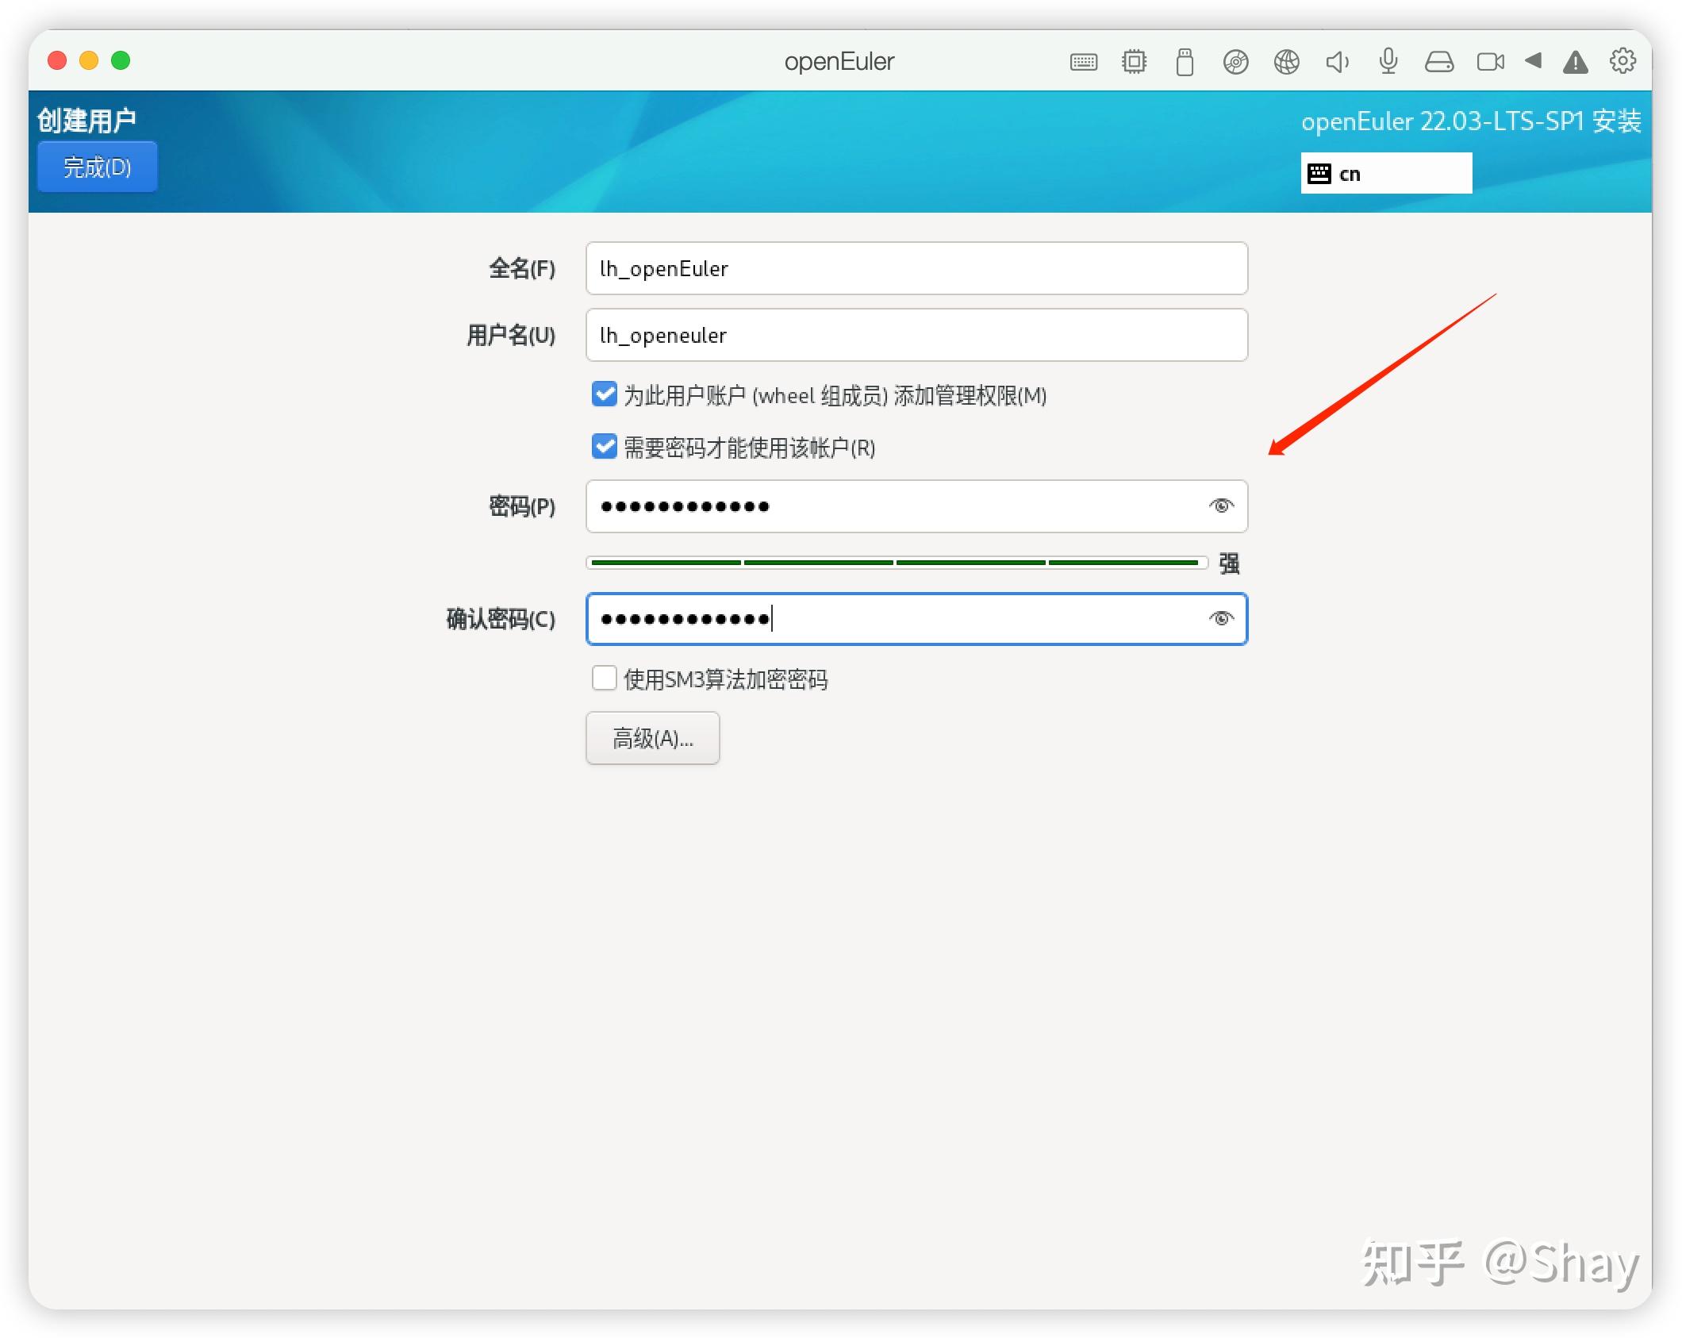This screenshot has width=1682, height=1338.
Task: Open the settings gear icon
Action: 1623,61
